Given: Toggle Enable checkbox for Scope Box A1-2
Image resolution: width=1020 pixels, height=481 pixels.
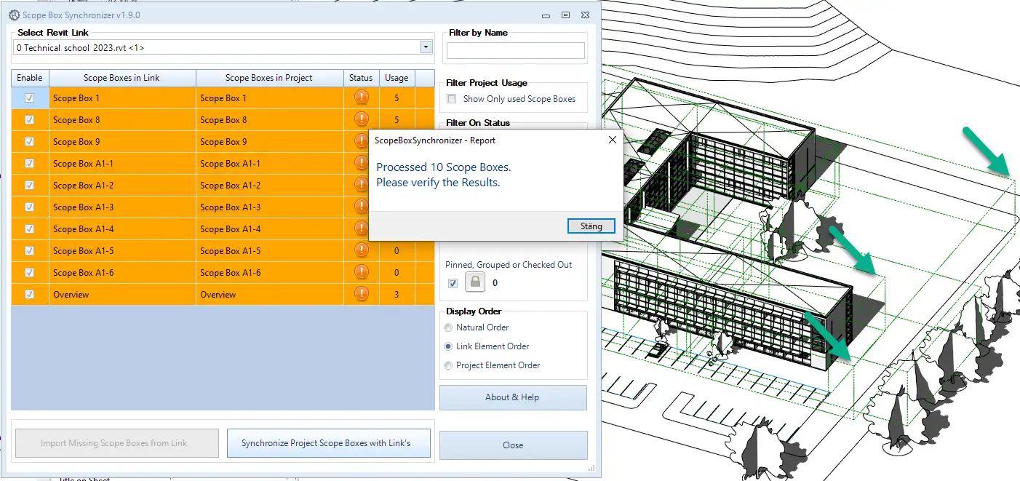Looking at the screenshot, I should pyautogui.click(x=30, y=185).
